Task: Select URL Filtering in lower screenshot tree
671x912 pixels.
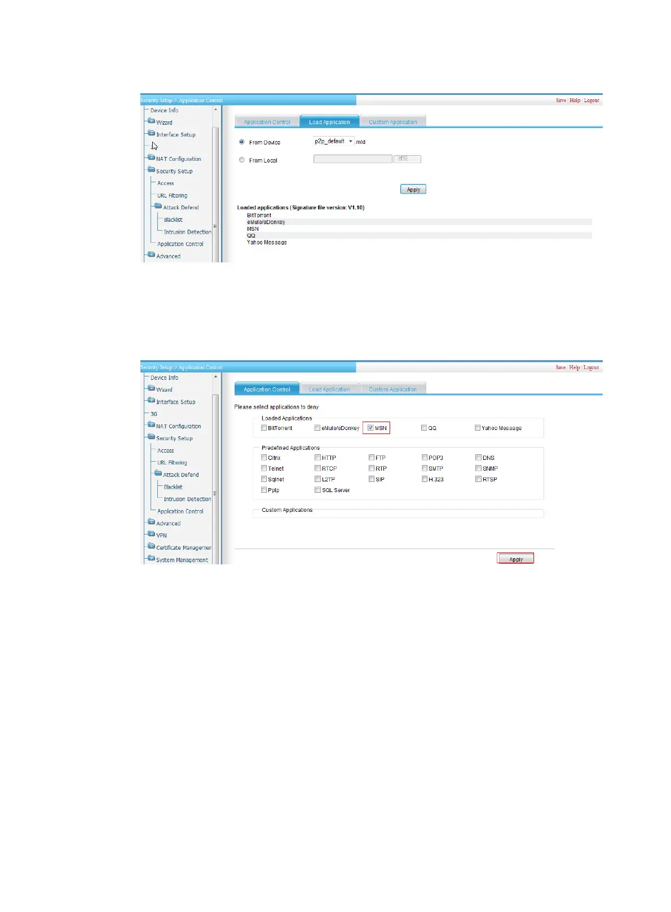Action: pos(172,463)
